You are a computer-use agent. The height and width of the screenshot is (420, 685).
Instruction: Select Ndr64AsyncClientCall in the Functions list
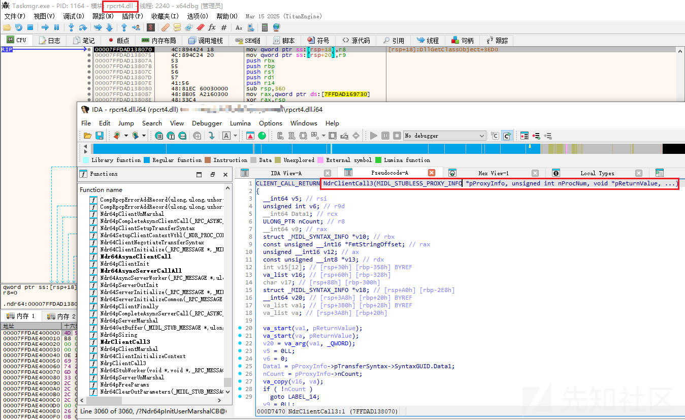click(135, 256)
